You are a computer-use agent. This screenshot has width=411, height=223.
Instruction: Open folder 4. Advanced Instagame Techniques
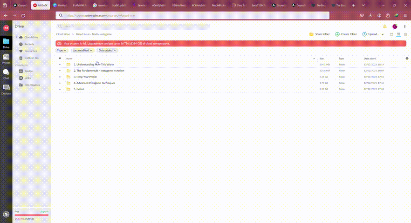[94, 83]
